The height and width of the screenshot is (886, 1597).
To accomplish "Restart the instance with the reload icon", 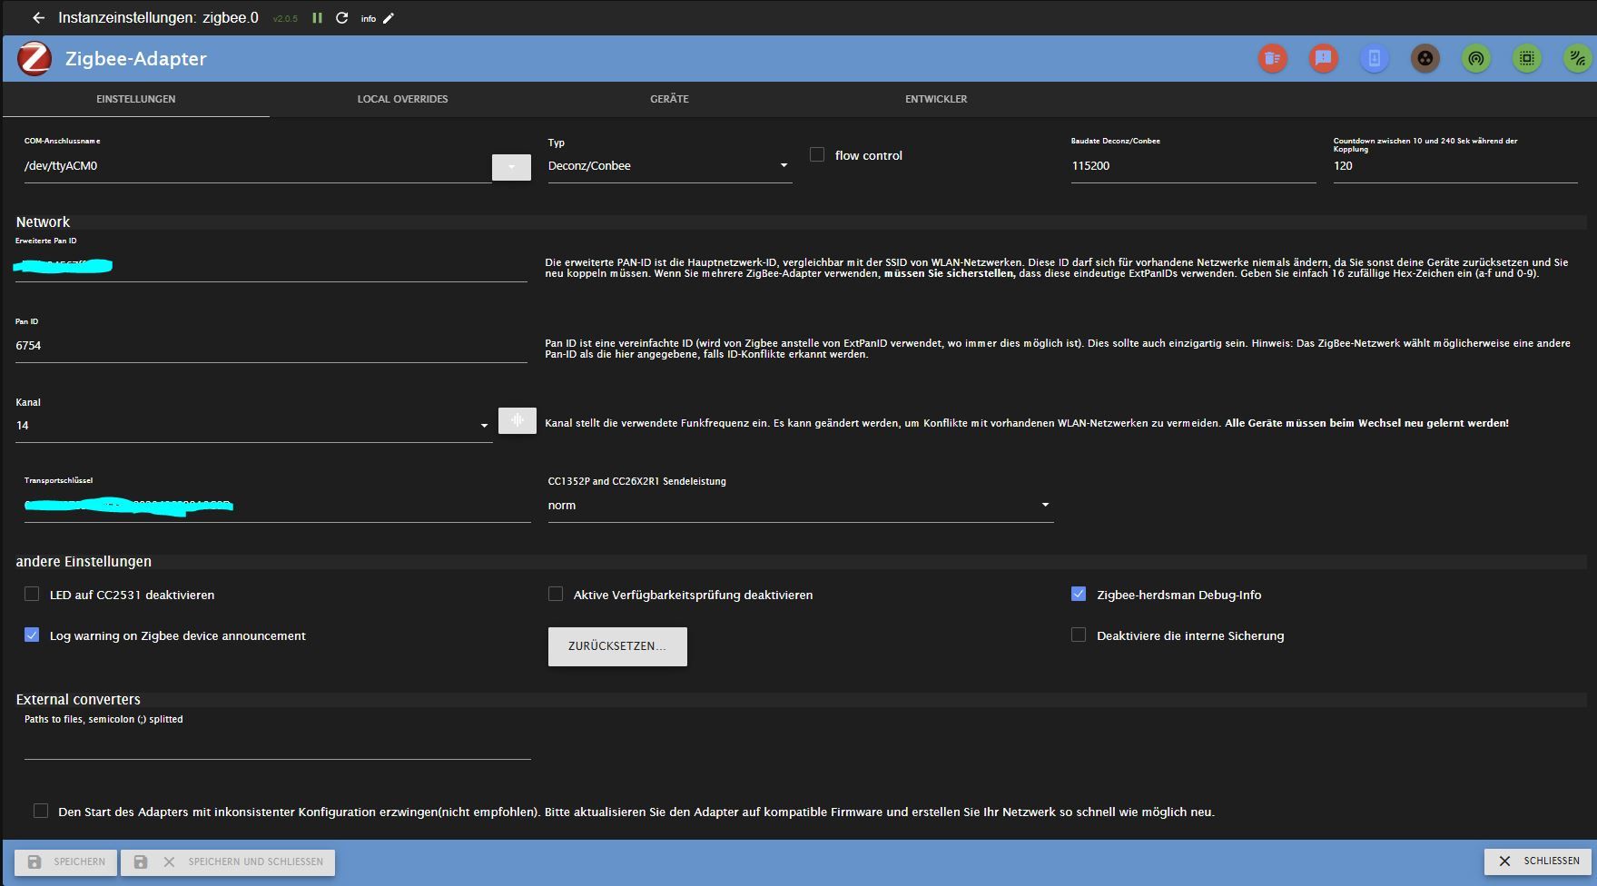I will click(x=342, y=18).
